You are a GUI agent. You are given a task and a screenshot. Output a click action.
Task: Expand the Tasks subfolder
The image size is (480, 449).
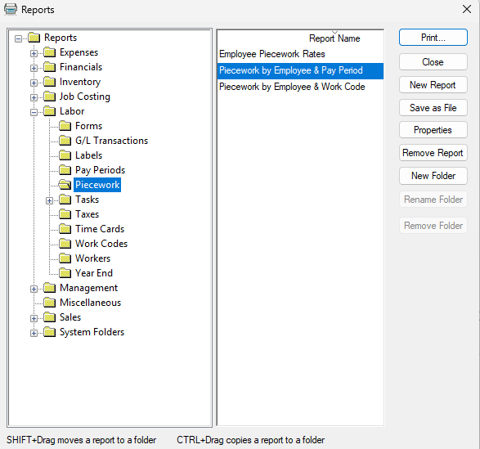pyautogui.click(x=49, y=200)
